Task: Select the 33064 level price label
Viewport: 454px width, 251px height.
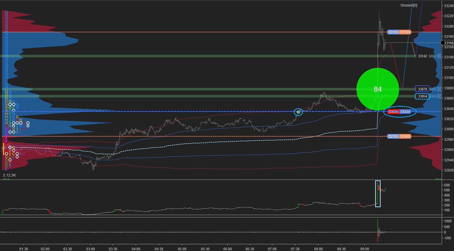Action: click(x=422, y=96)
